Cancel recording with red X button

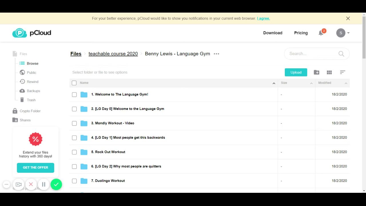pyautogui.click(x=31, y=185)
